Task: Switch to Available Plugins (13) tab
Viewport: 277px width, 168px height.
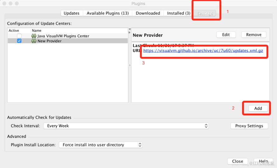Action: pos(107,13)
